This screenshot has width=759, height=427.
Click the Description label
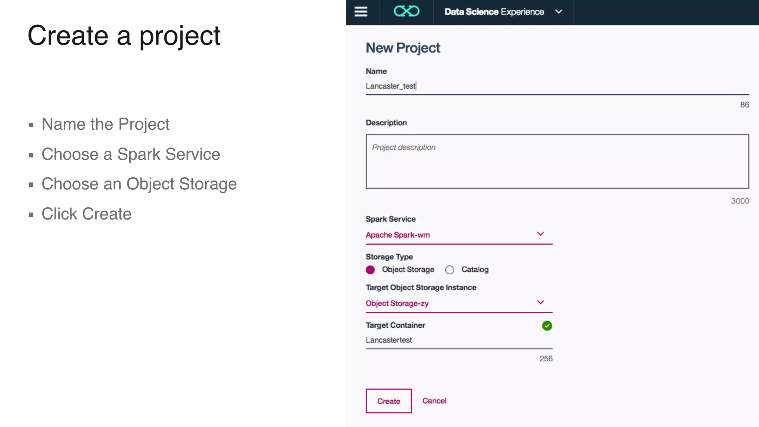386,123
